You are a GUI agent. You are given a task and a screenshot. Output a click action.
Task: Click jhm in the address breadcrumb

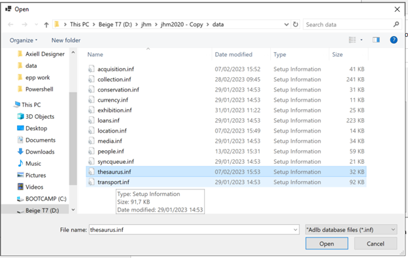(146, 24)
